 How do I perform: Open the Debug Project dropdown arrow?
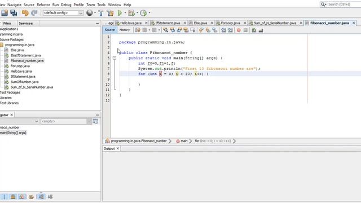pos(137,13)
